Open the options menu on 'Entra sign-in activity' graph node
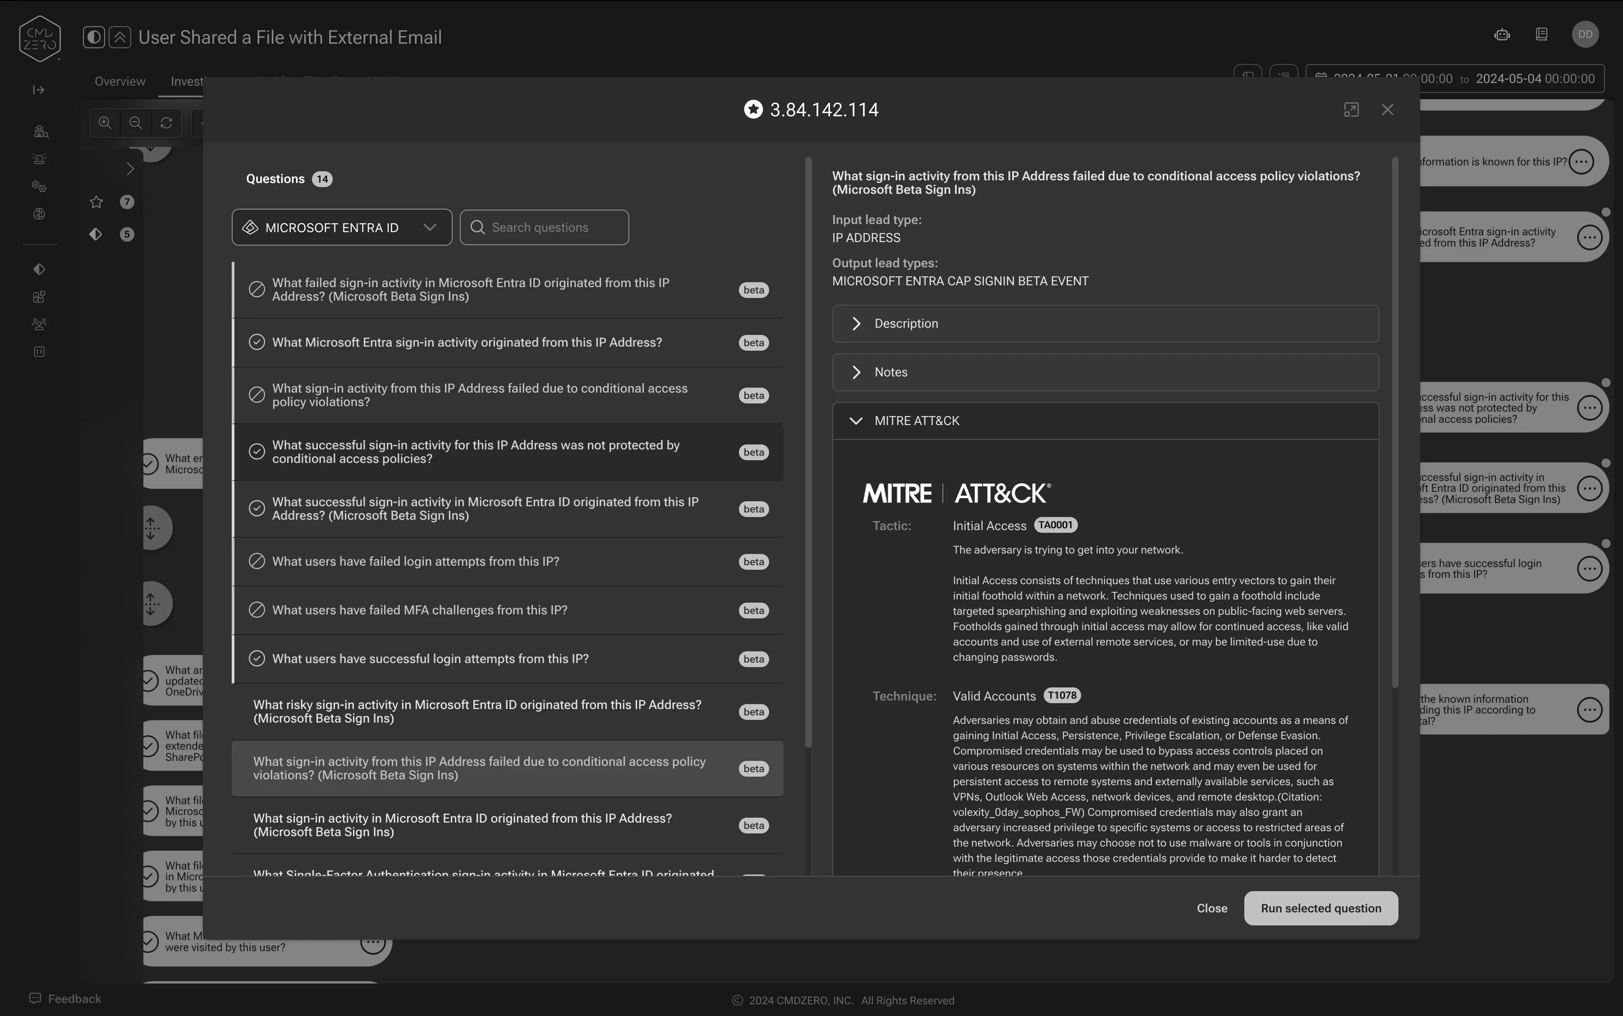1623x1016 pixels. [1589, 237]
